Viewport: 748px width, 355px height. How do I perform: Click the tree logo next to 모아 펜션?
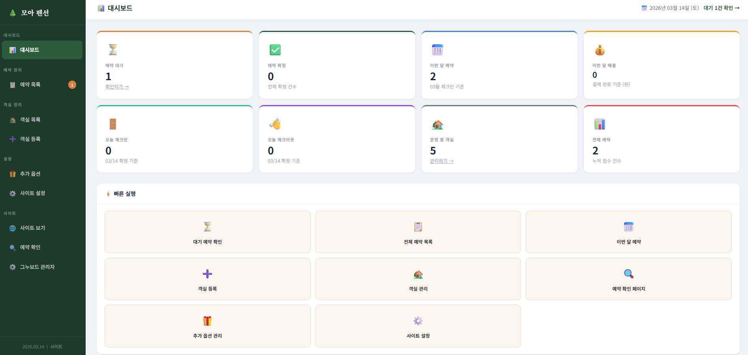(x=13, y=13)
